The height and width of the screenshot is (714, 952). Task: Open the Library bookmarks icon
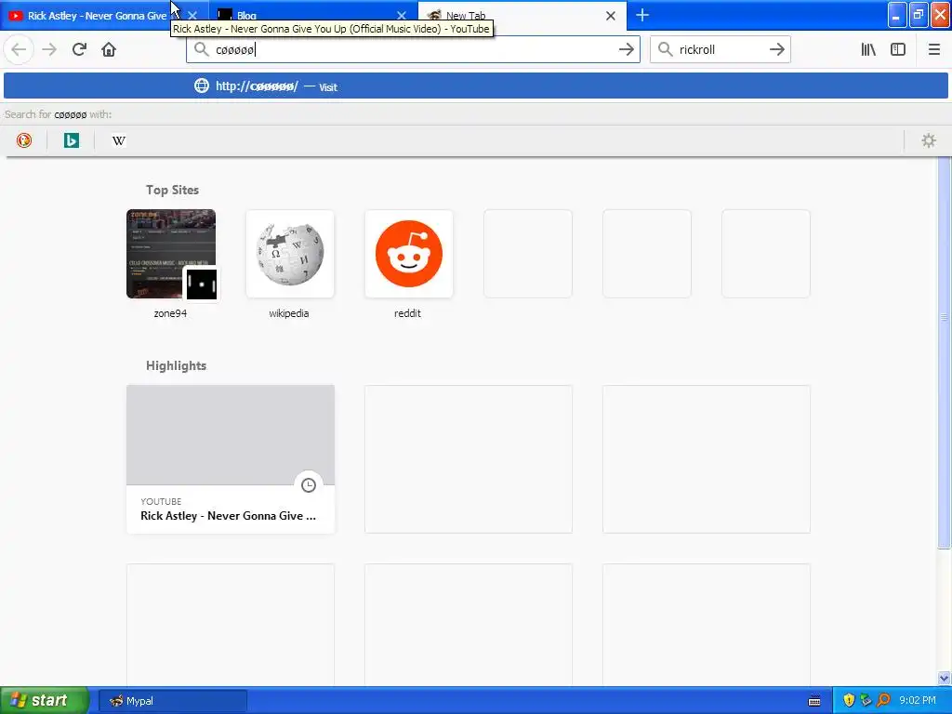(868, 49)
